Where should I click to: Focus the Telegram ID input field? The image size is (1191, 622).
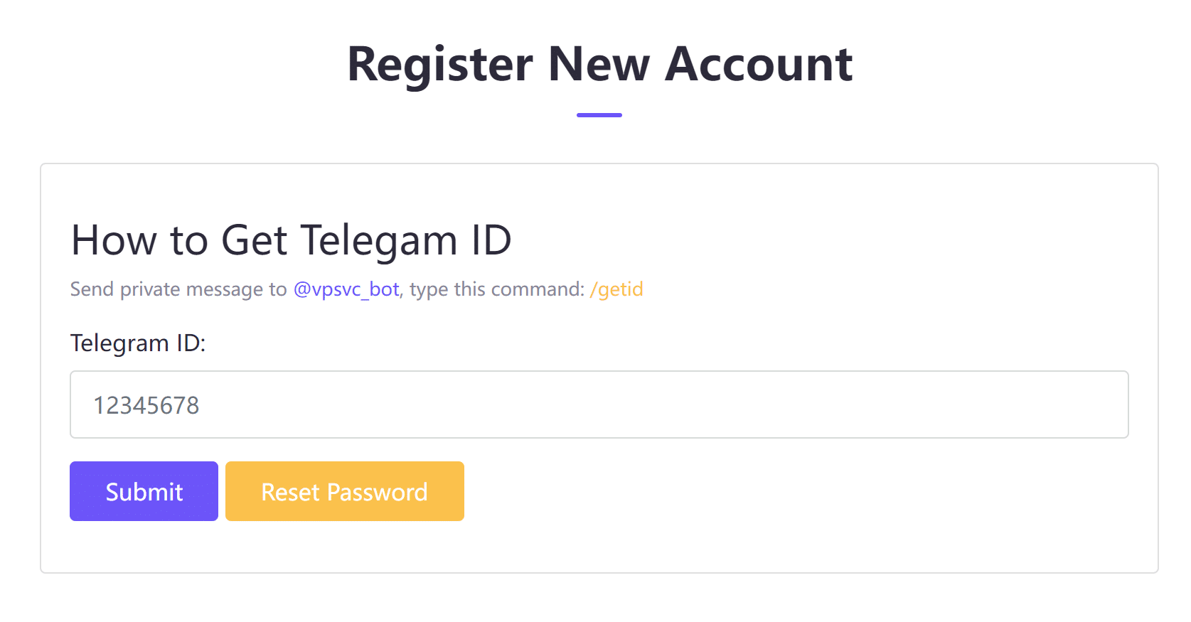[599, 404]
